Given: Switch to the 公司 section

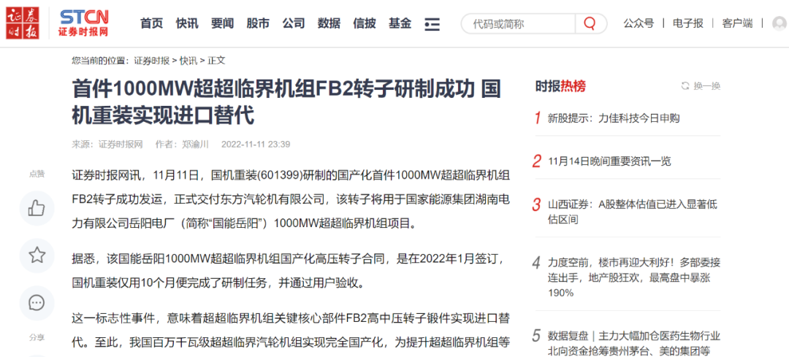Looking at the screenshot, I should pos(294,23).
